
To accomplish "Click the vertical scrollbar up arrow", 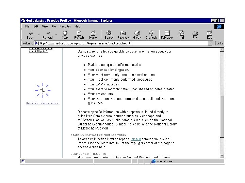I will pos(222,50).
